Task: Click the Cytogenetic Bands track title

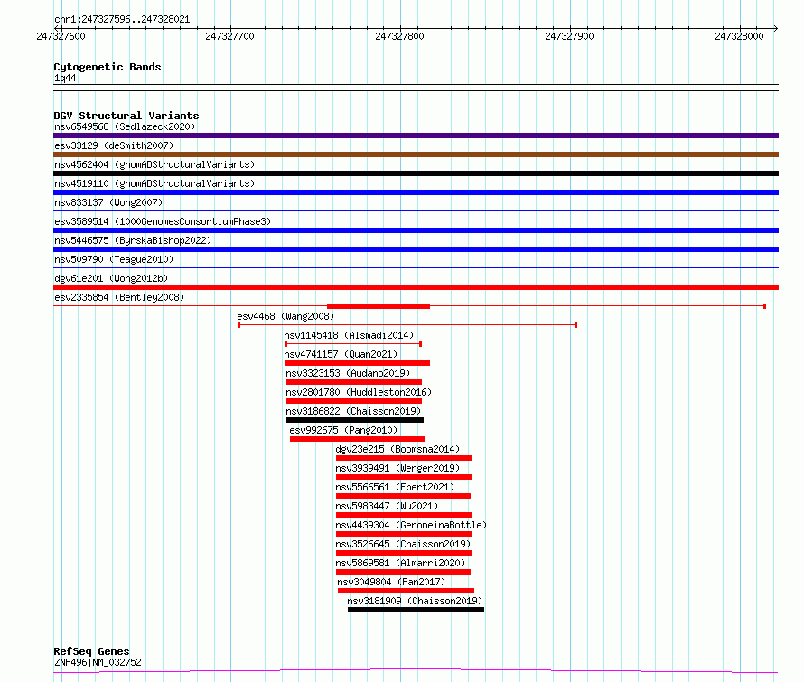Action: (107, 67)
